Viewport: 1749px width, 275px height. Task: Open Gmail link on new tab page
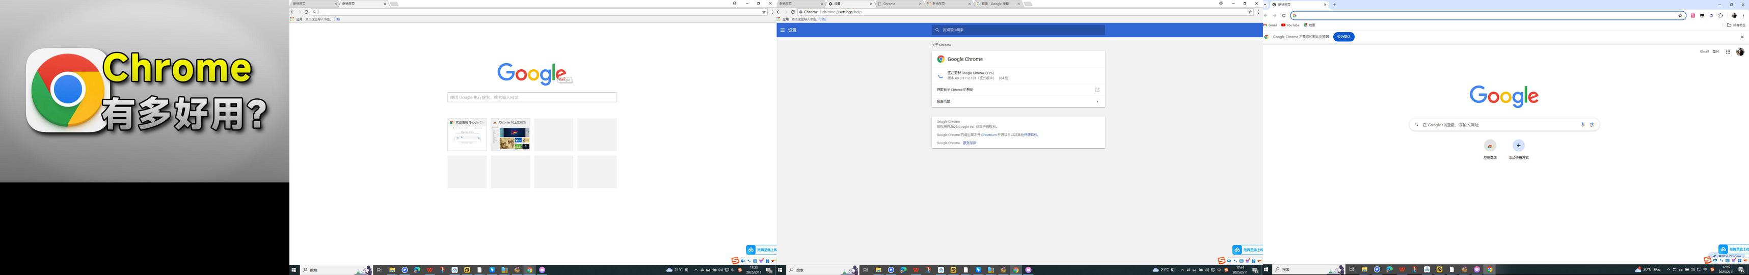tap(1704, 51)
